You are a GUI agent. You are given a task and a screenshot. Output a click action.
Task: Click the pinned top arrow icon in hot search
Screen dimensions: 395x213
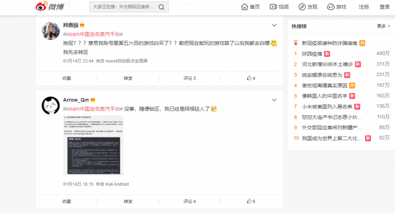point(296,43)
